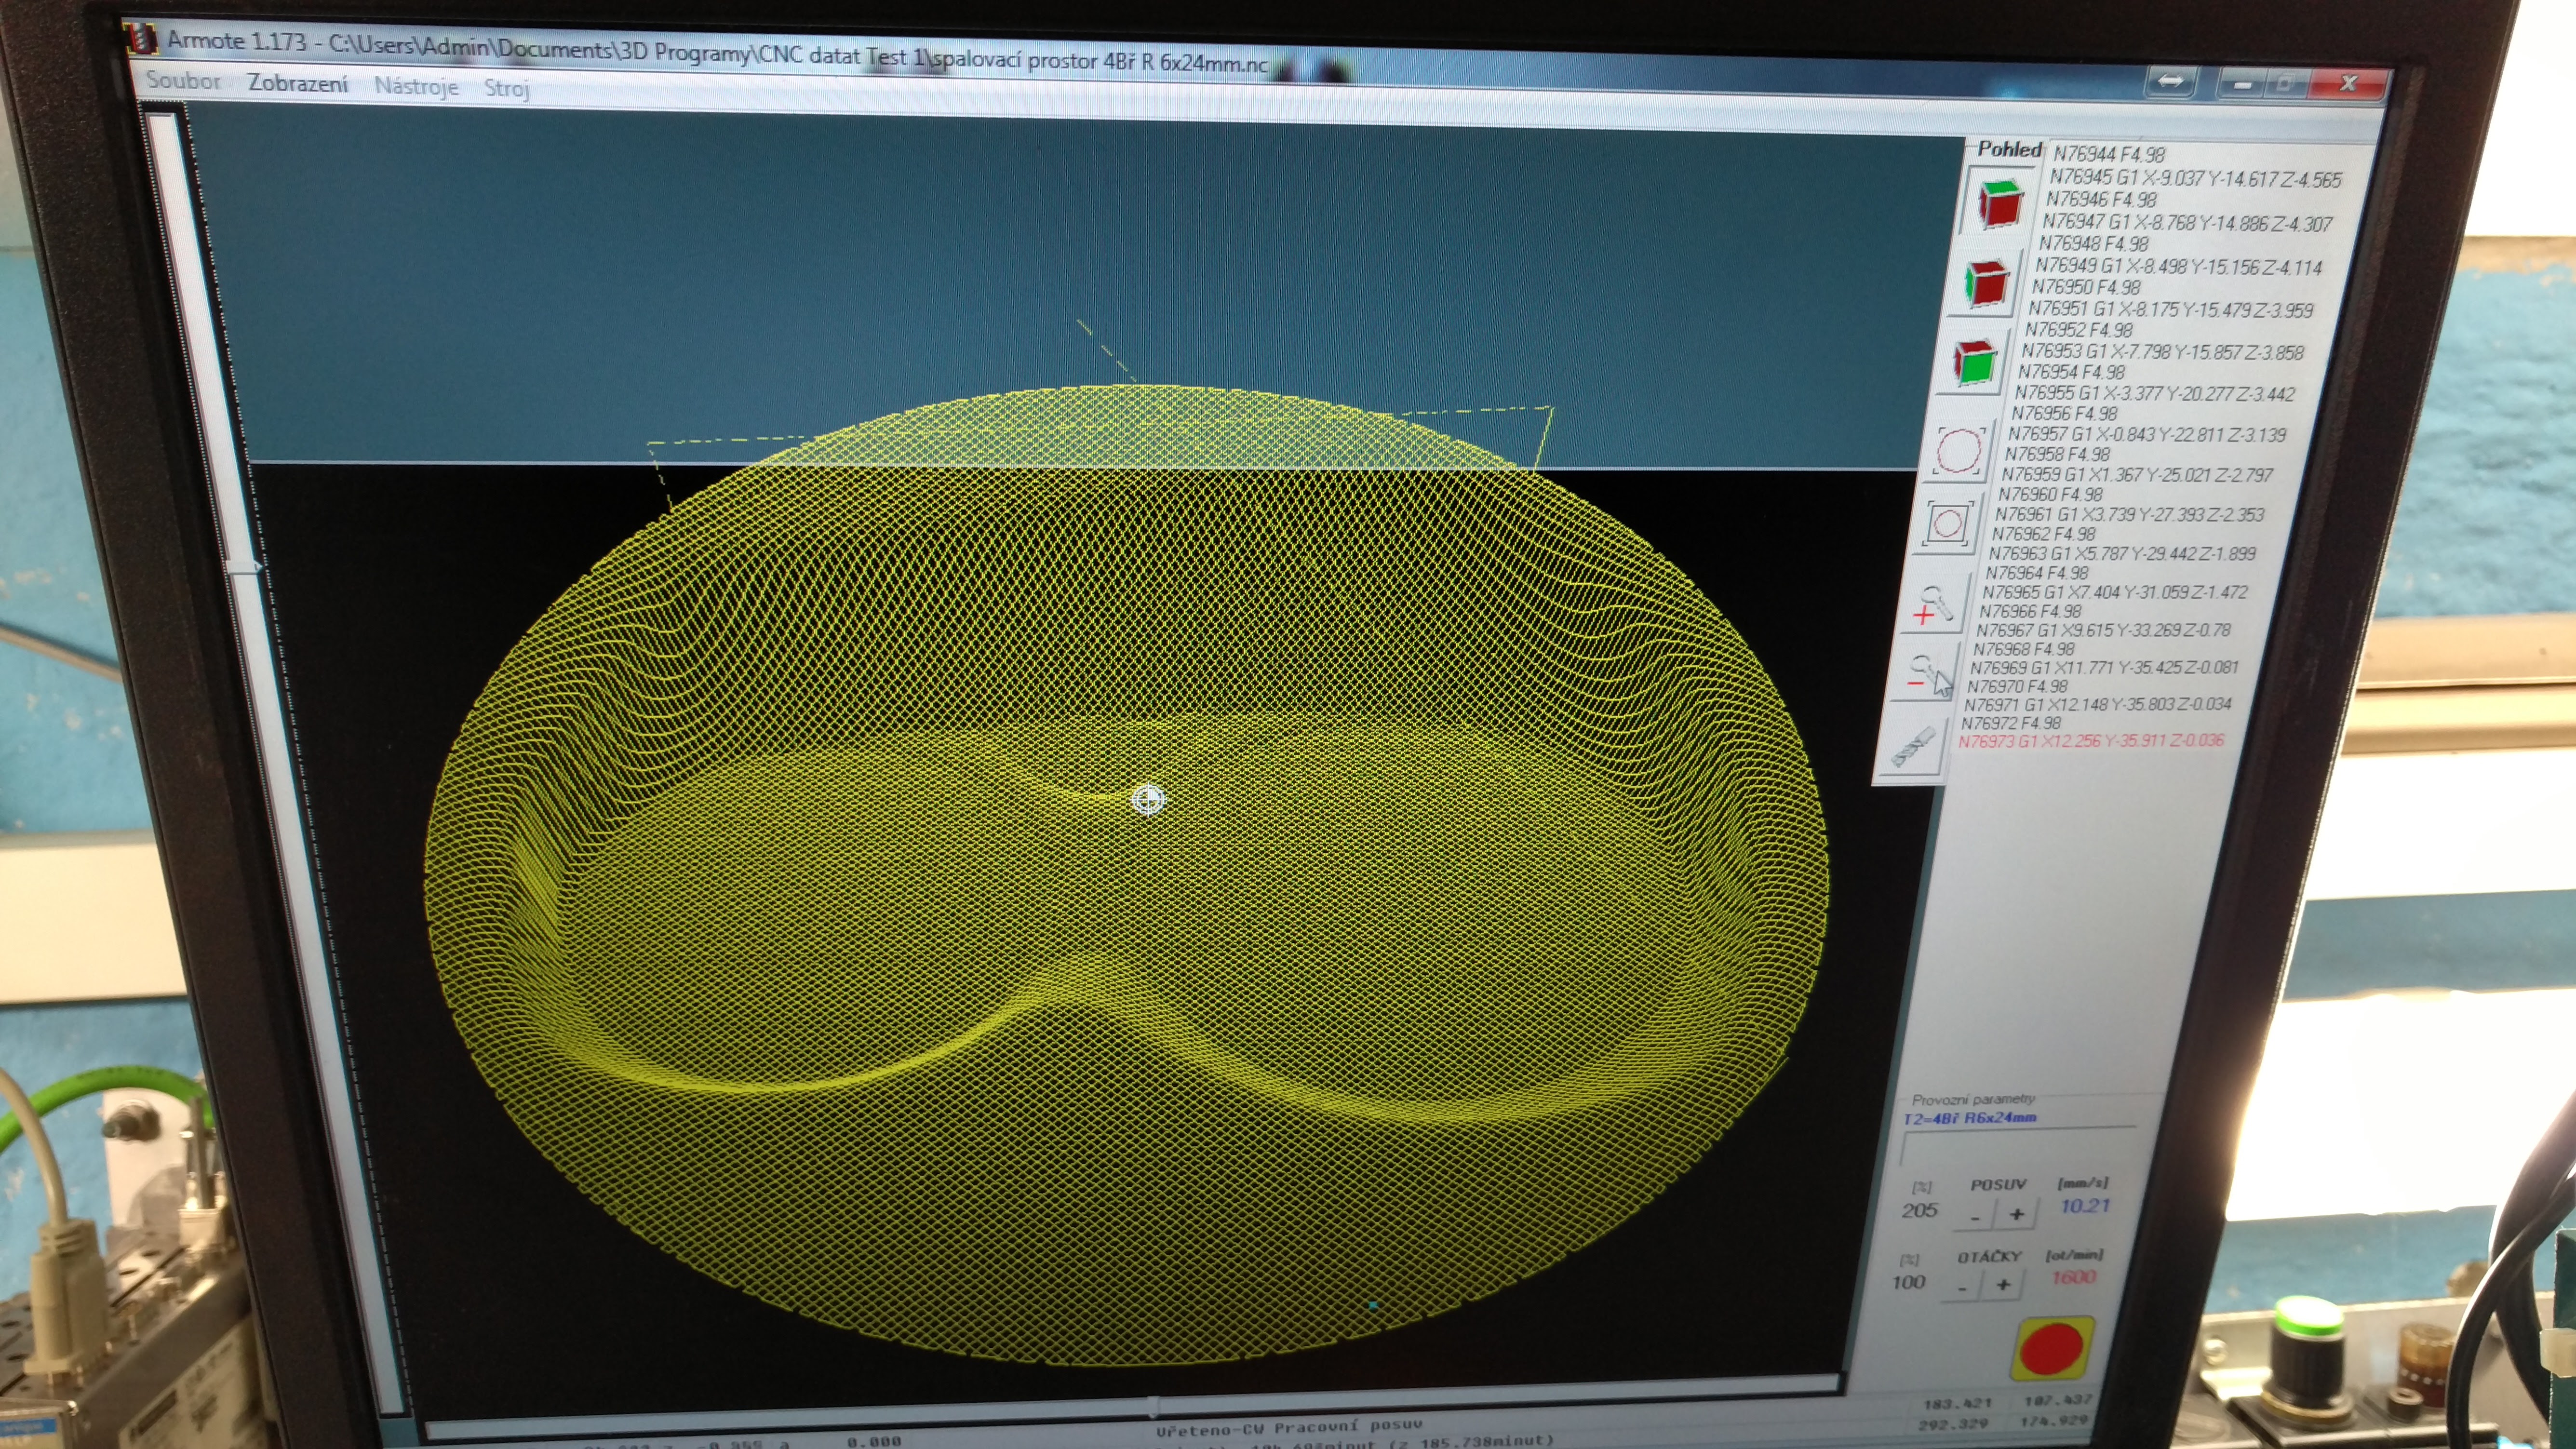Select line N76957 G1 X-0.843 Y-22.811 Z-3.139

point(2146,434)
